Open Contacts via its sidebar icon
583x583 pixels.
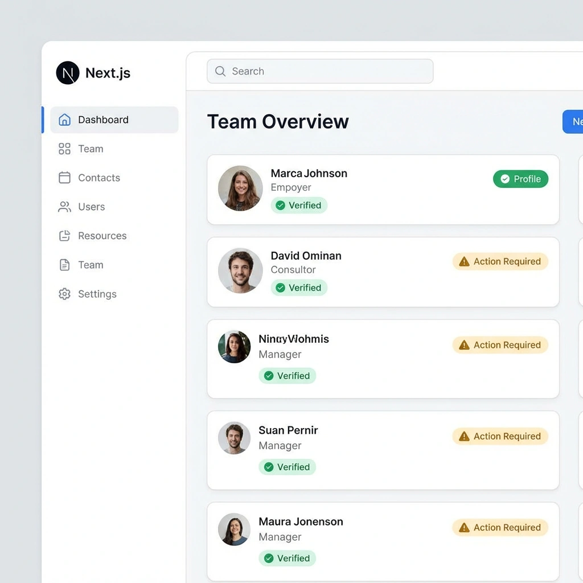click(63, 178)
